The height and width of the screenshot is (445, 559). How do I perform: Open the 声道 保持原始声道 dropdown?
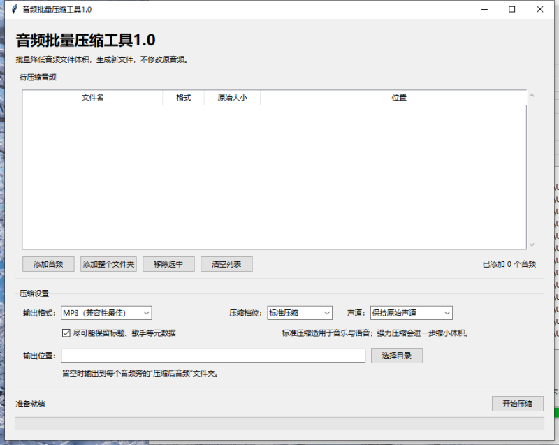[x=411, y=313]
